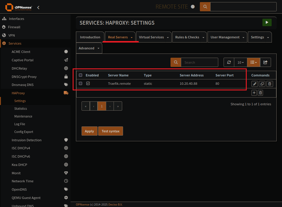282x207 pixels.
Task: Click the table search magnifier icon
Action: coord(176,62)
